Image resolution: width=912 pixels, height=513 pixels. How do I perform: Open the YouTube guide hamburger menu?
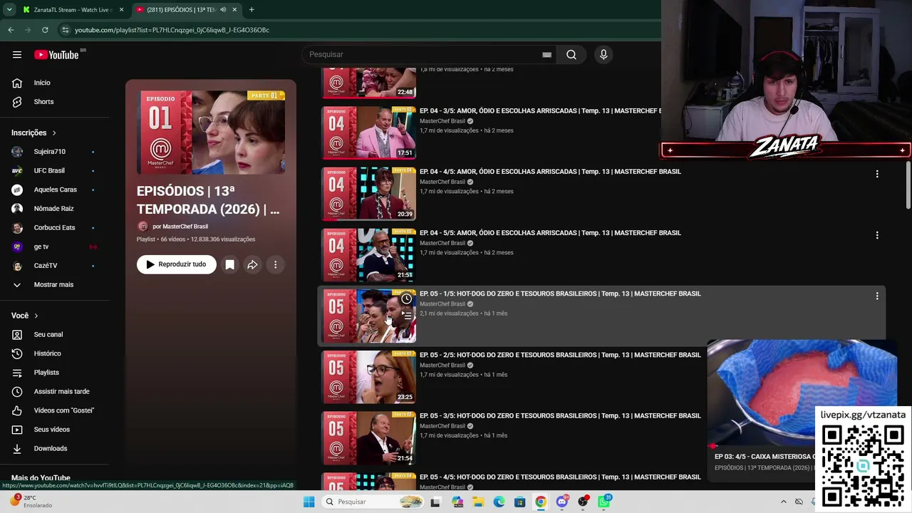[x=17, y=55]
